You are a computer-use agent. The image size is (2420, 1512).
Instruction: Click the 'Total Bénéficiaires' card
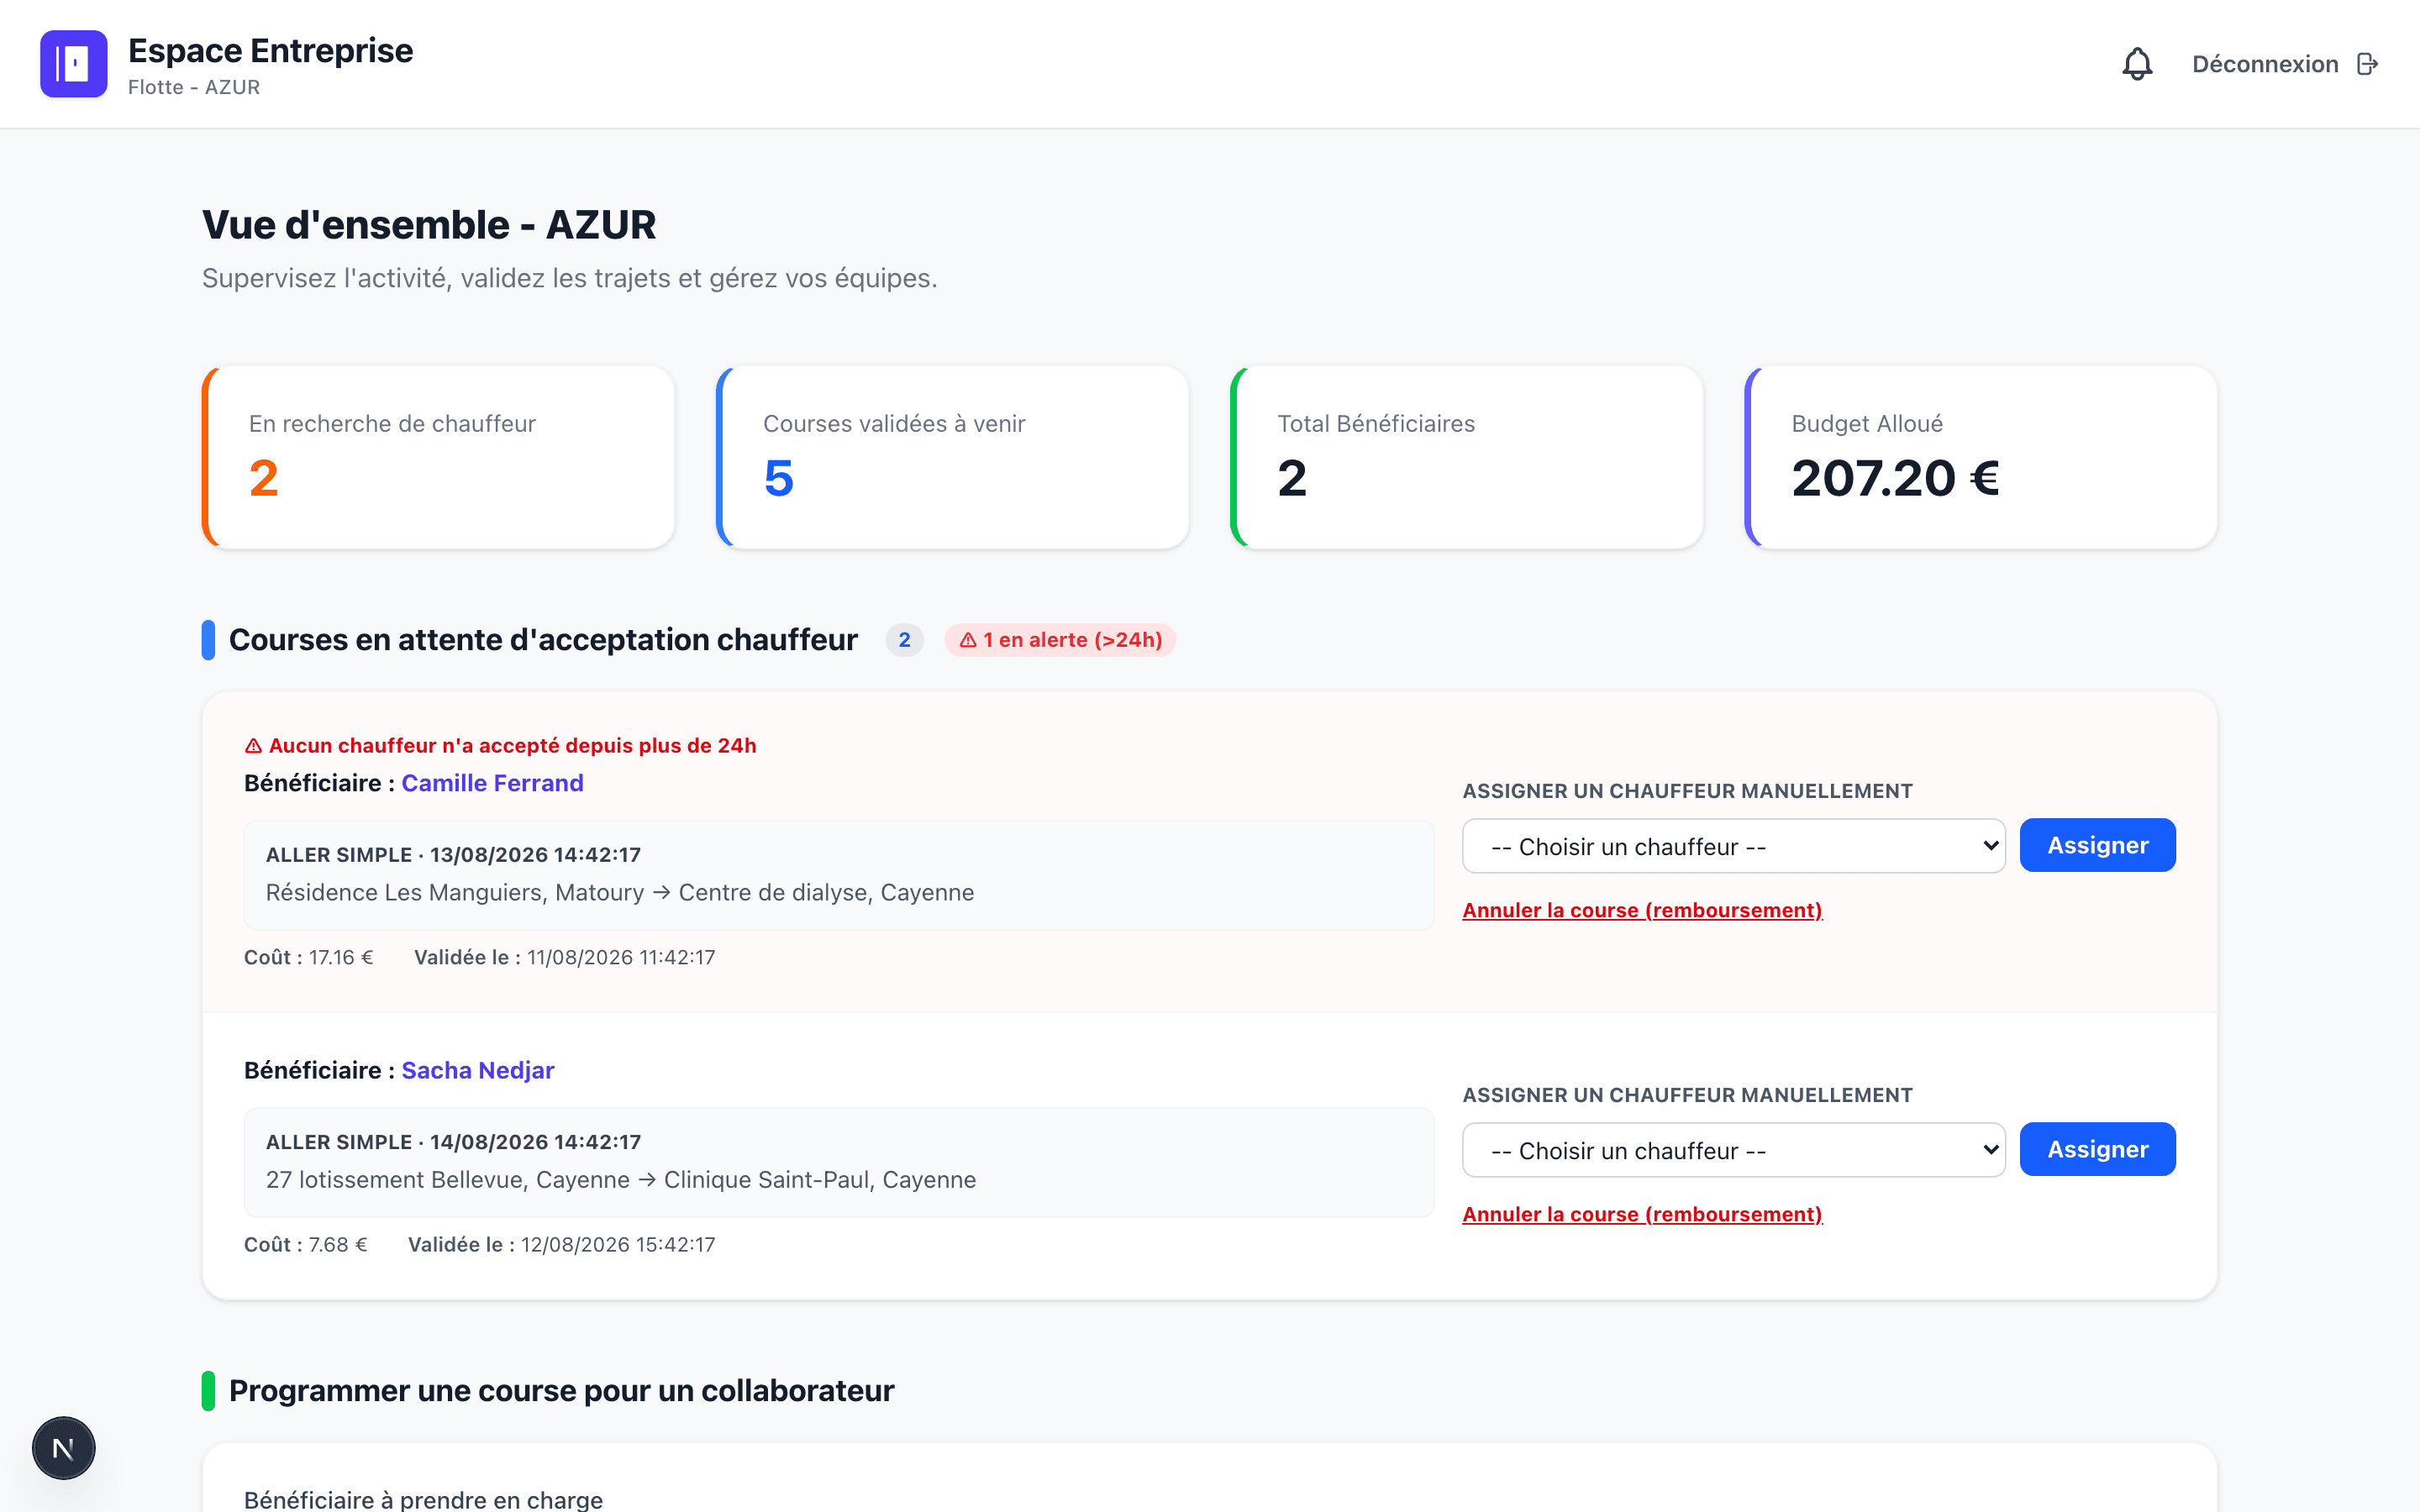tap(1467, 457)
